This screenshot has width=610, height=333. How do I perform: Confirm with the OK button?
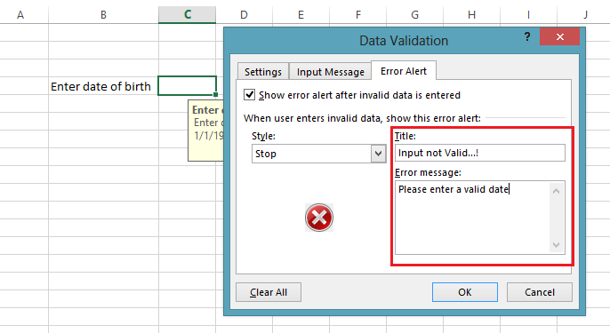(465, 292)
